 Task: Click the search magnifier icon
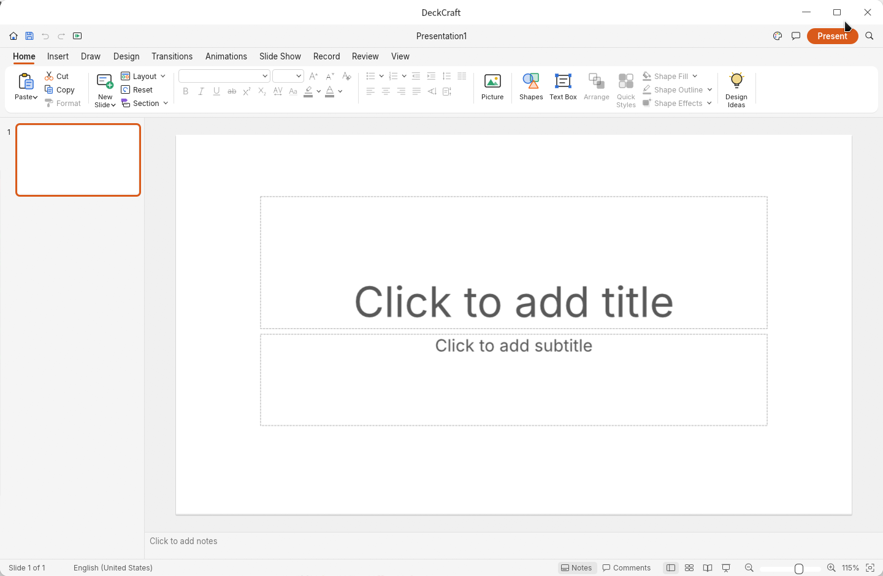(870, 36)
